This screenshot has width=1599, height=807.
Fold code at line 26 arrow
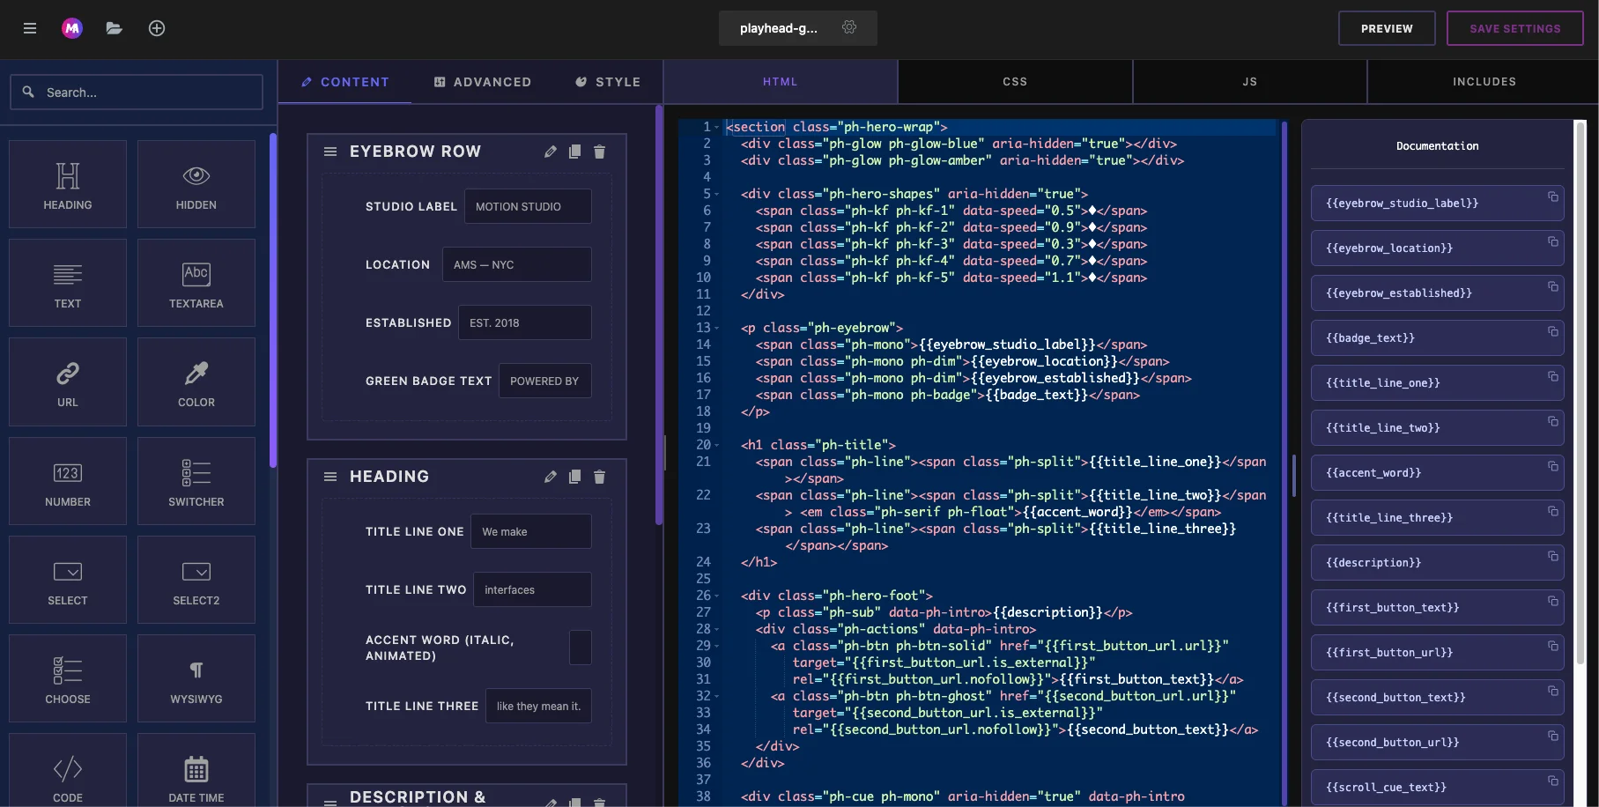click(716, 596)
